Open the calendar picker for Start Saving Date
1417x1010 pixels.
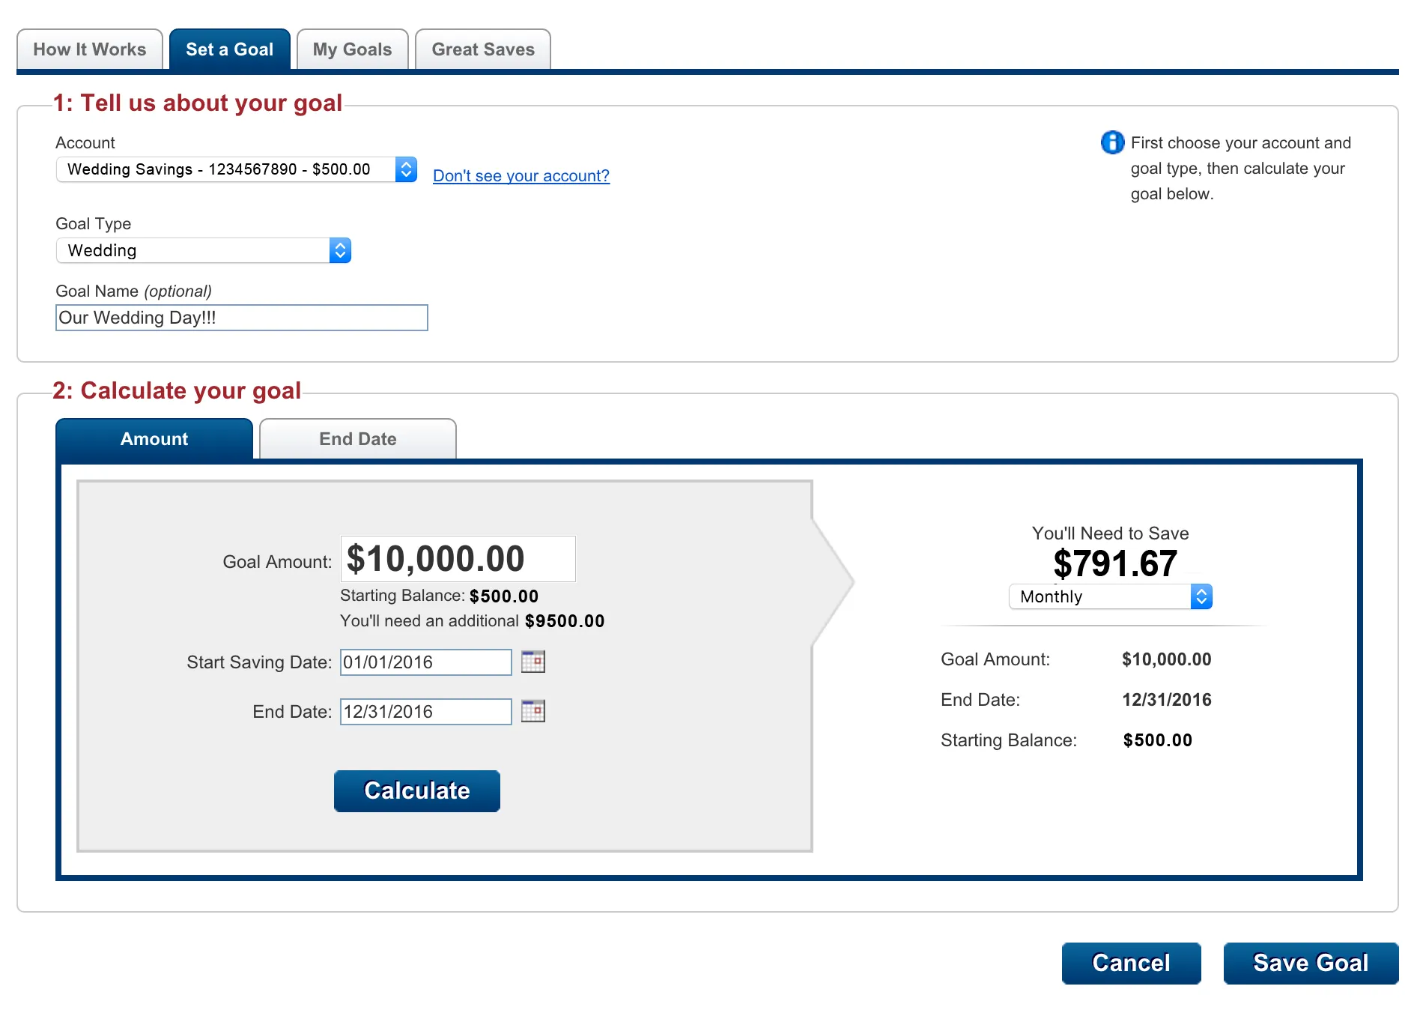point(532,662)
